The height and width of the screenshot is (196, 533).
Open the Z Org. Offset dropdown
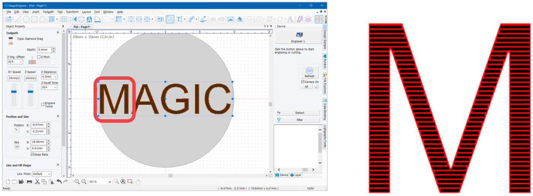[x=15, y=62]
